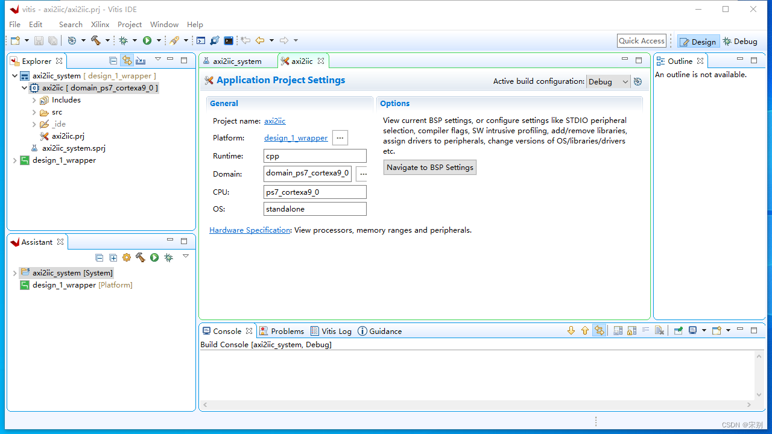772x434 pixels.
Task: Click the down-arrow Next icon in Console toolbar
Action: [571, 330]
